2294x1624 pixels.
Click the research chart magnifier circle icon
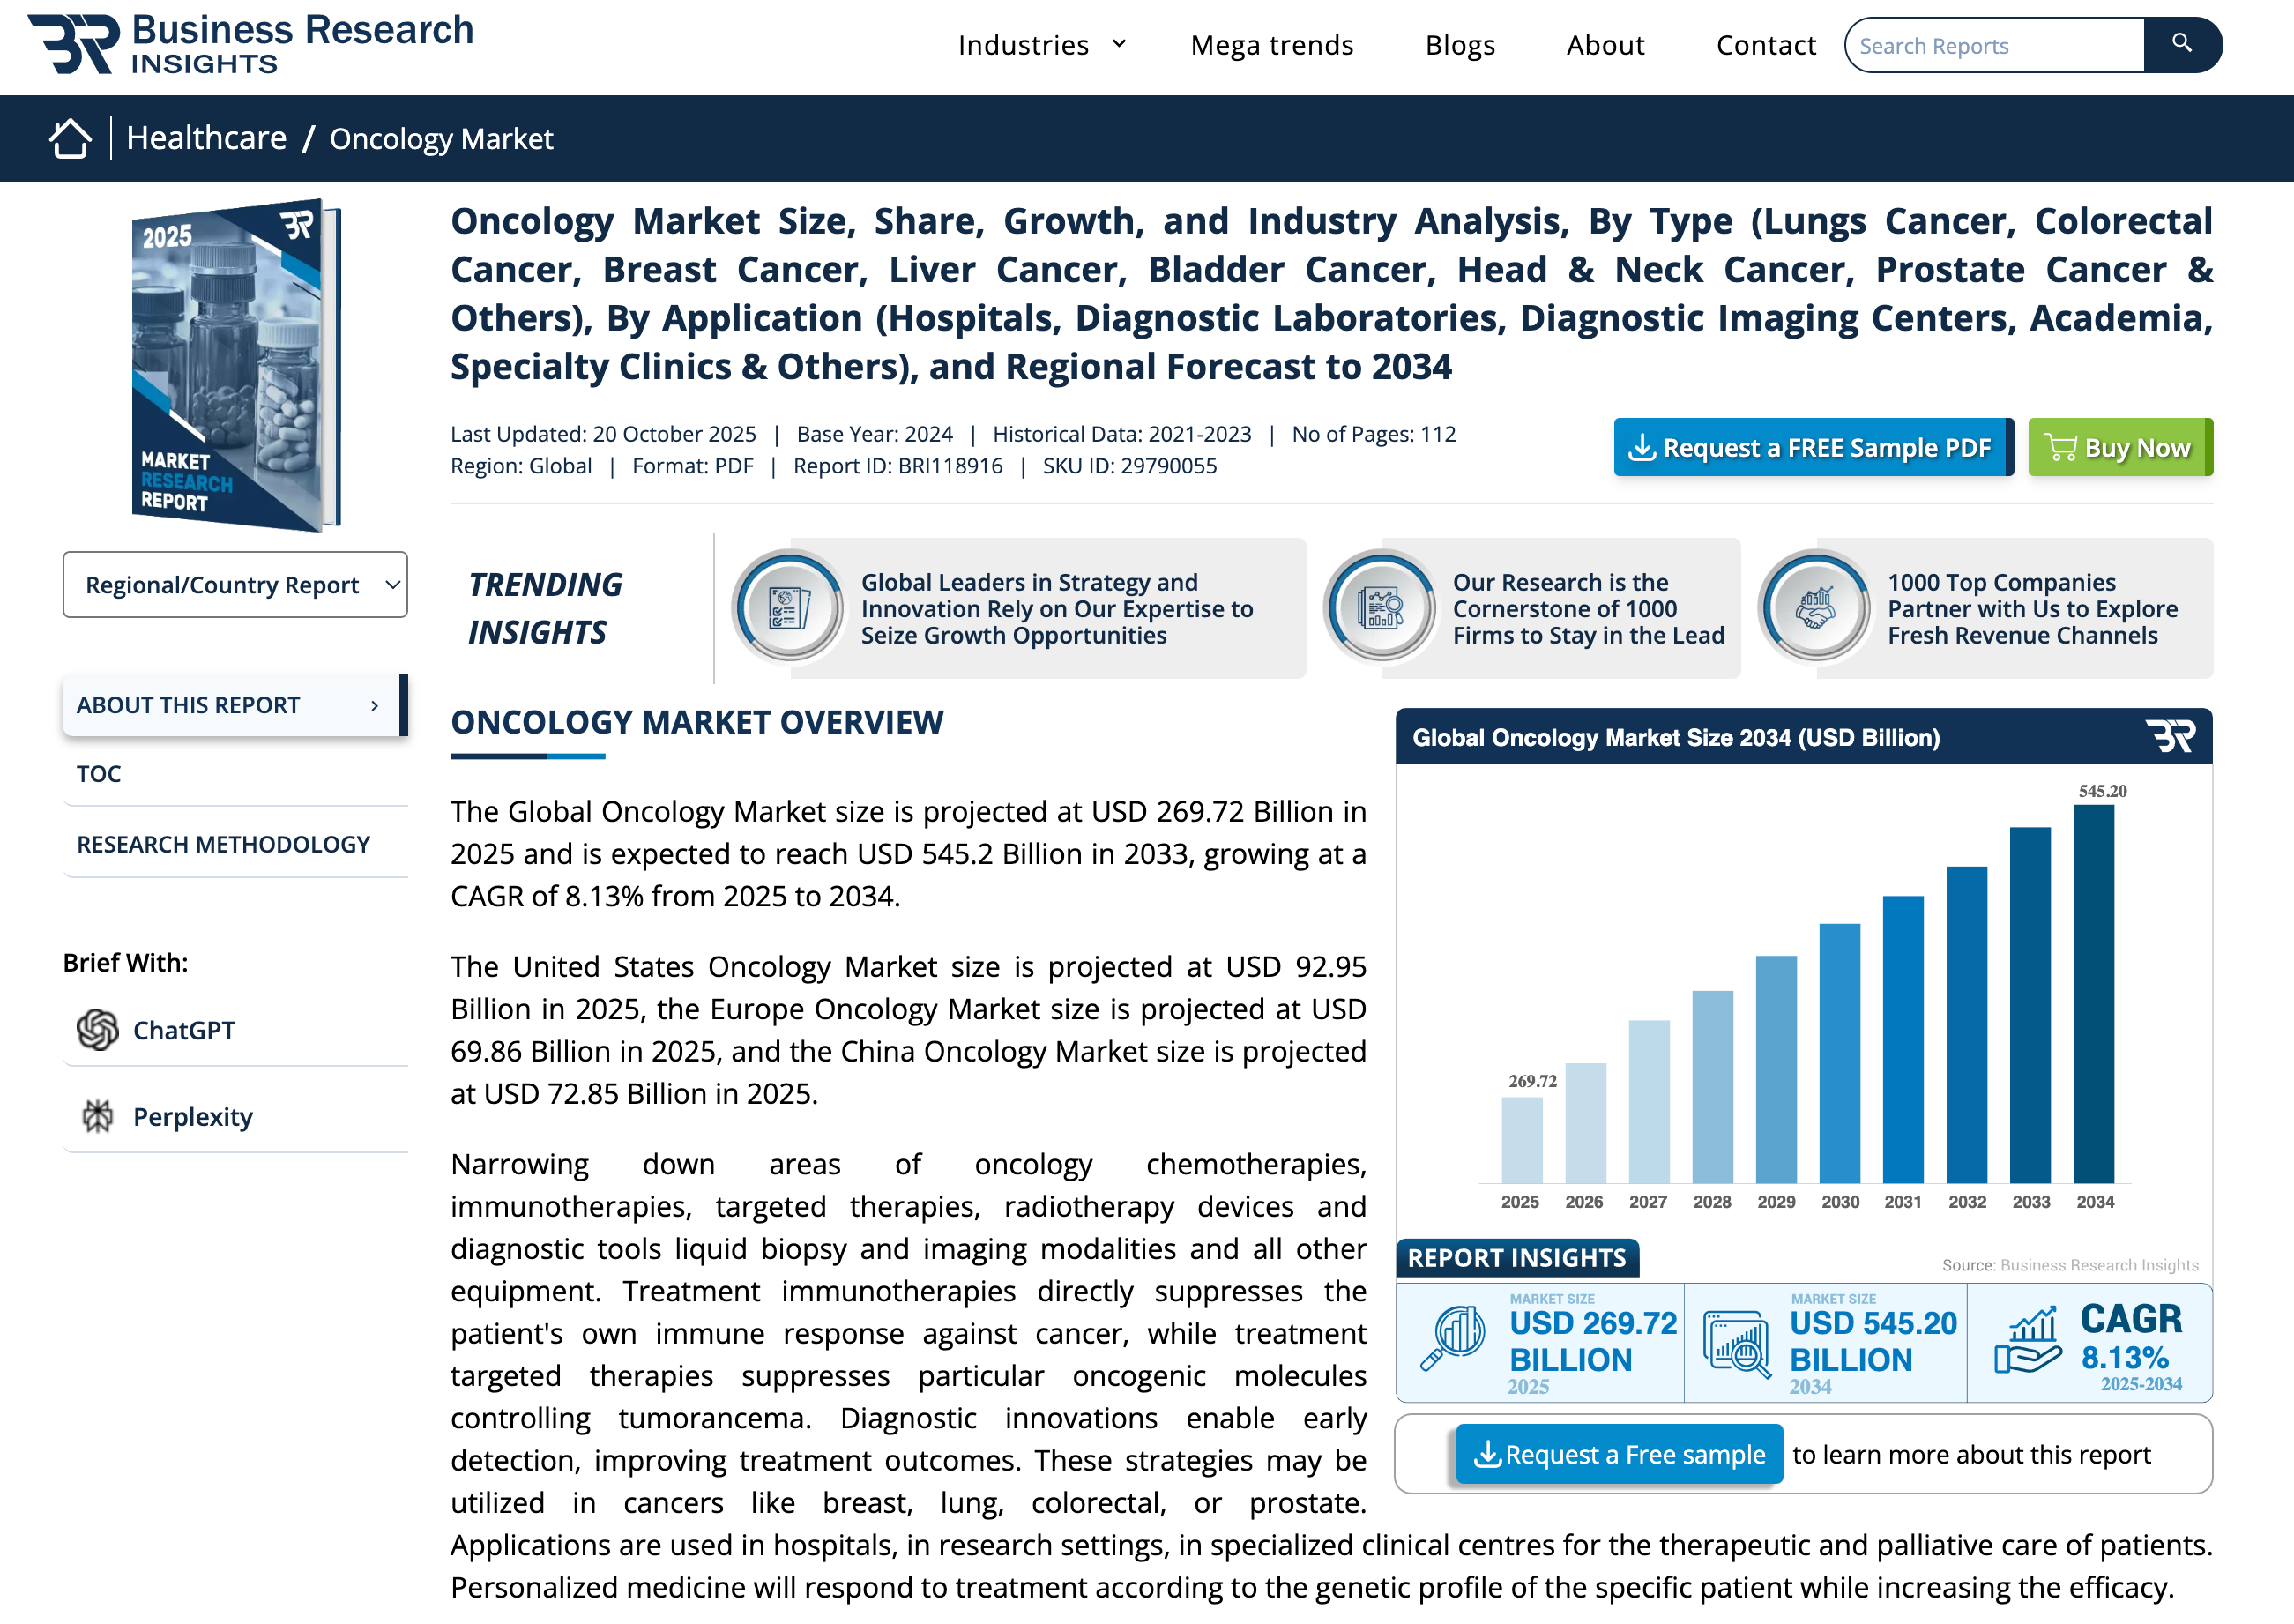[x=1380, y=607]
